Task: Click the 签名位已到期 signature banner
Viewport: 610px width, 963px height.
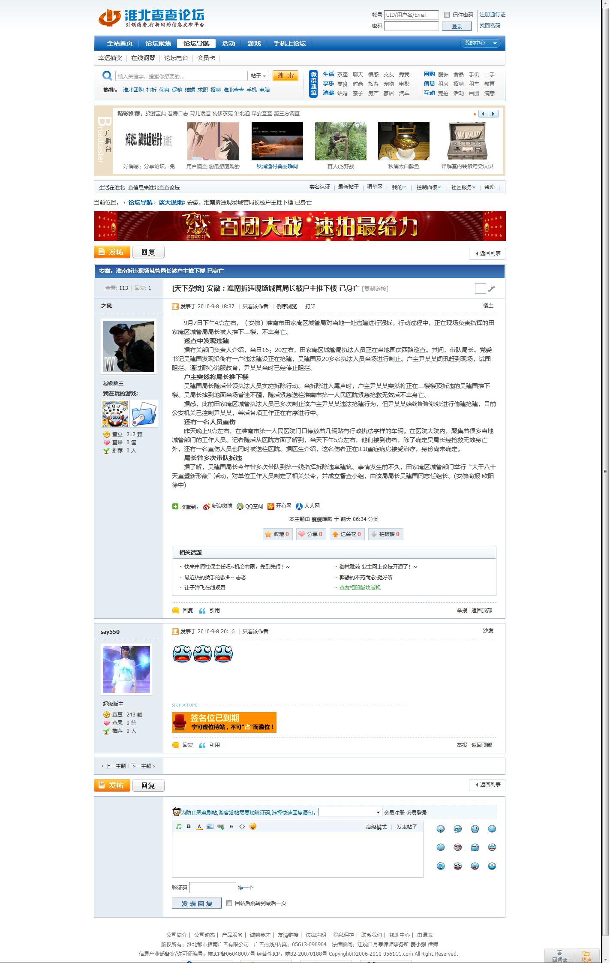Action: pyautogui.click(x=224, y=722)
